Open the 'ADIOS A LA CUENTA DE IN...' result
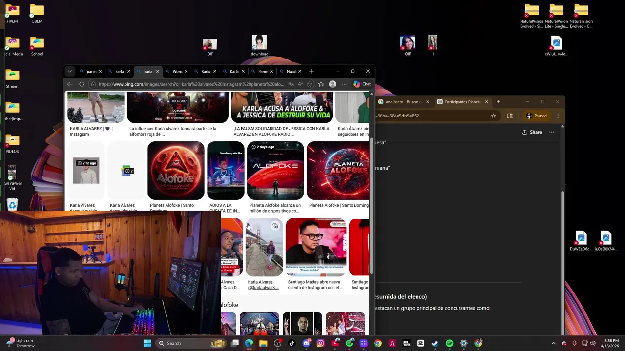 click(x=225, y=208)
